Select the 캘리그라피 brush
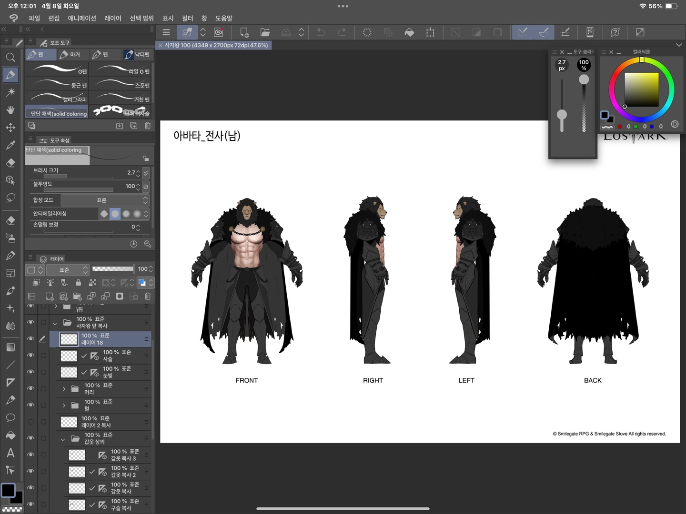 pyautogui.click(x=57, y=98)
